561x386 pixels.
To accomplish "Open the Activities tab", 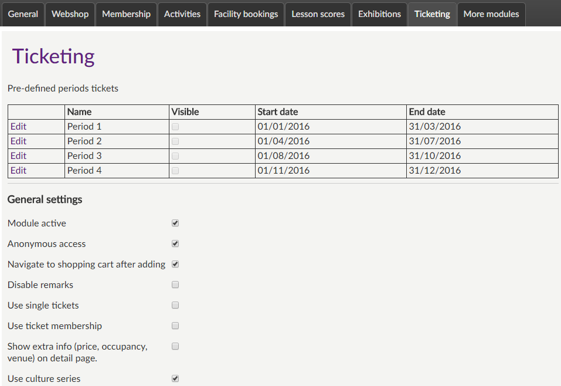I will [x=182, y=14].
